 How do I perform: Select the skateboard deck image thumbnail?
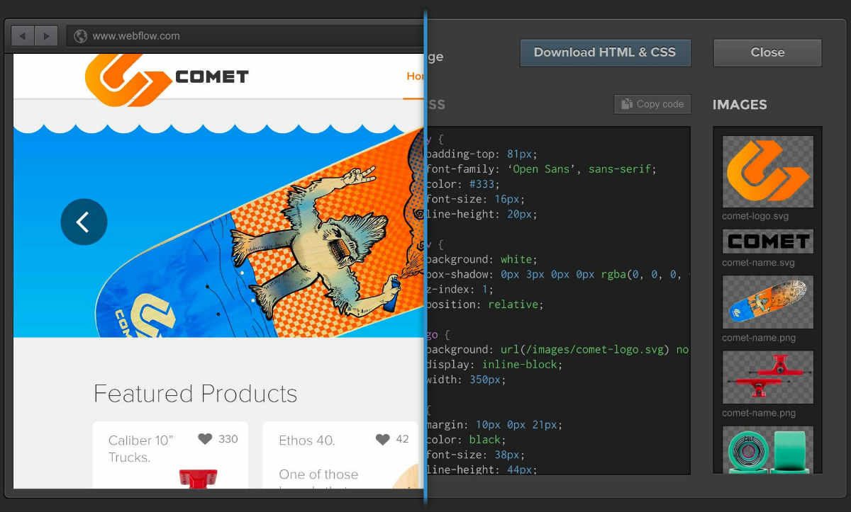768,302
